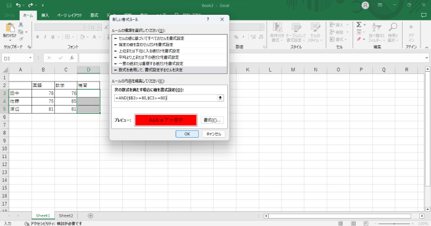Toggle Bold formatting

point(38,37)
